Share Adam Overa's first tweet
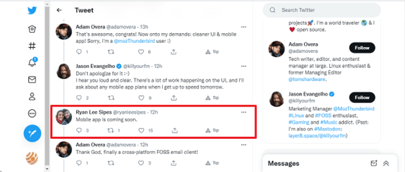Screen dimensions: 405x172 tap(174, 52)
